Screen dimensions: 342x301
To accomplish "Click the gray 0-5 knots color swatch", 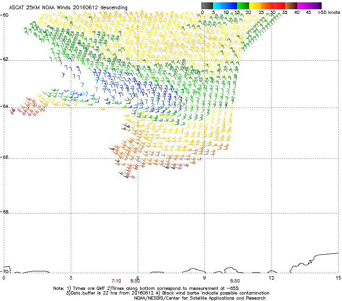I will [207, 6].
